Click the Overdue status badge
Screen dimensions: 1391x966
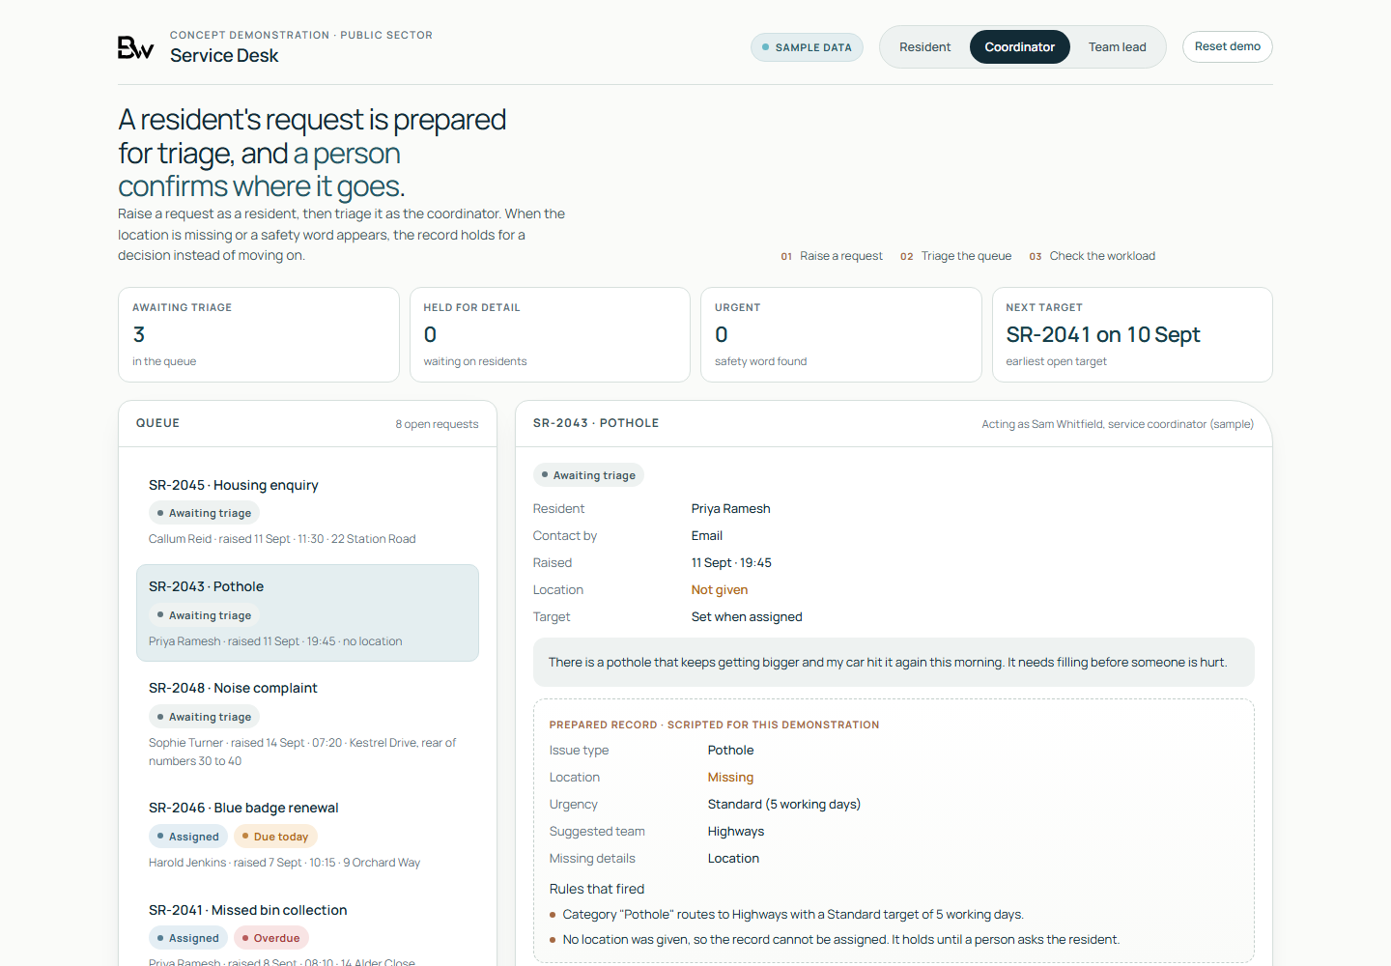(x=271, y=938)
